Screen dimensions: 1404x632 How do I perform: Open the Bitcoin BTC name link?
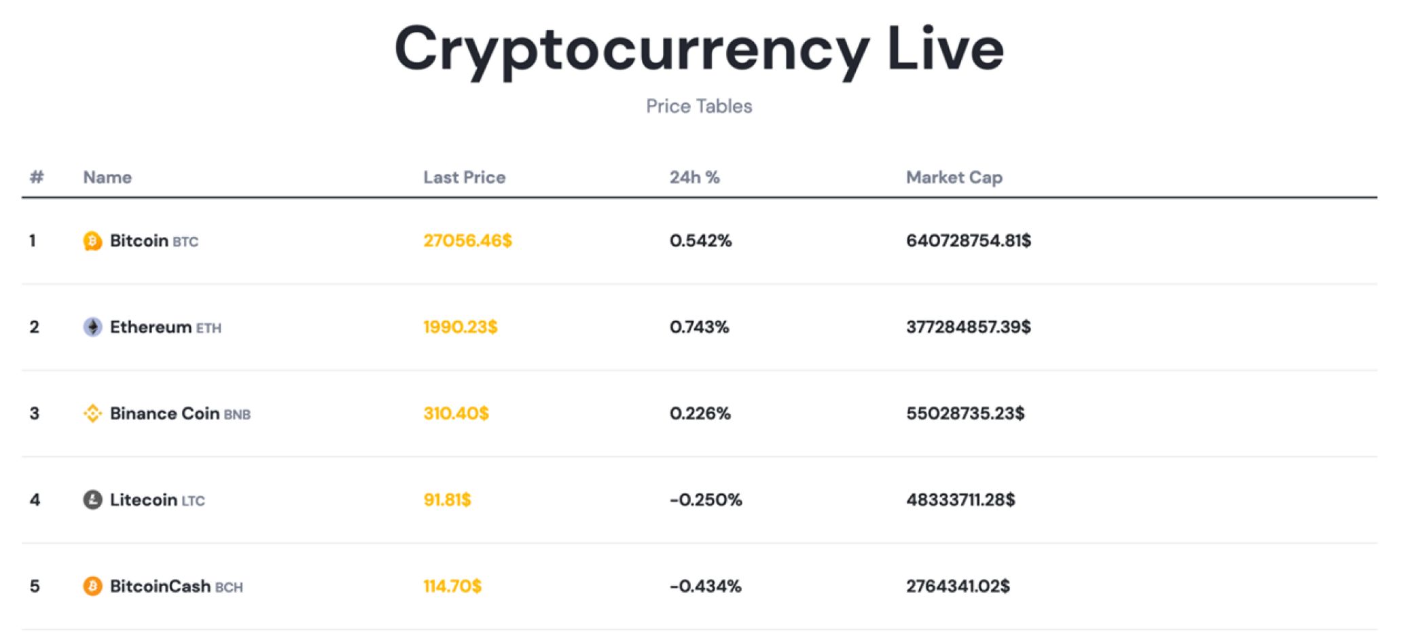tap(154, 241)
